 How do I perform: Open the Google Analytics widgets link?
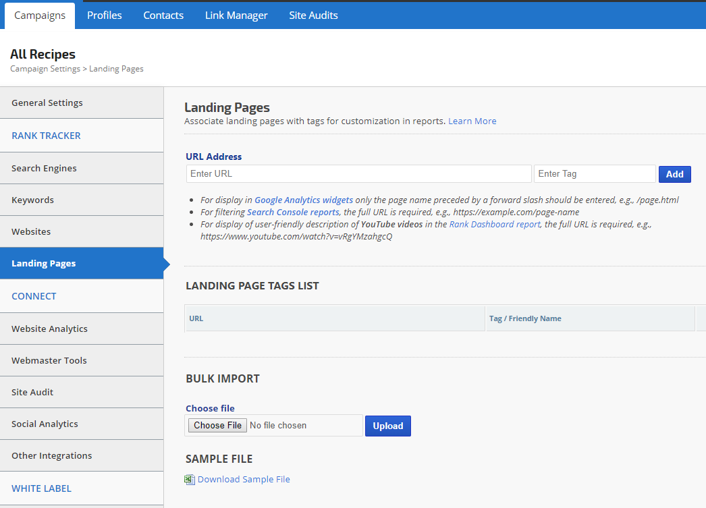pyautogui.click(x=303, y=200)
